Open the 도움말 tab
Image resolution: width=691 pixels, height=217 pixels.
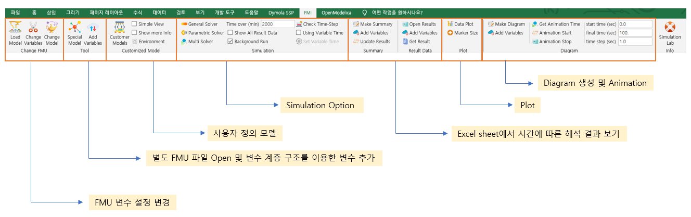click(x=251, y=11)
